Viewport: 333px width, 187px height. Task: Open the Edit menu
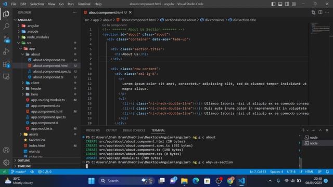(x=23, y=4)
